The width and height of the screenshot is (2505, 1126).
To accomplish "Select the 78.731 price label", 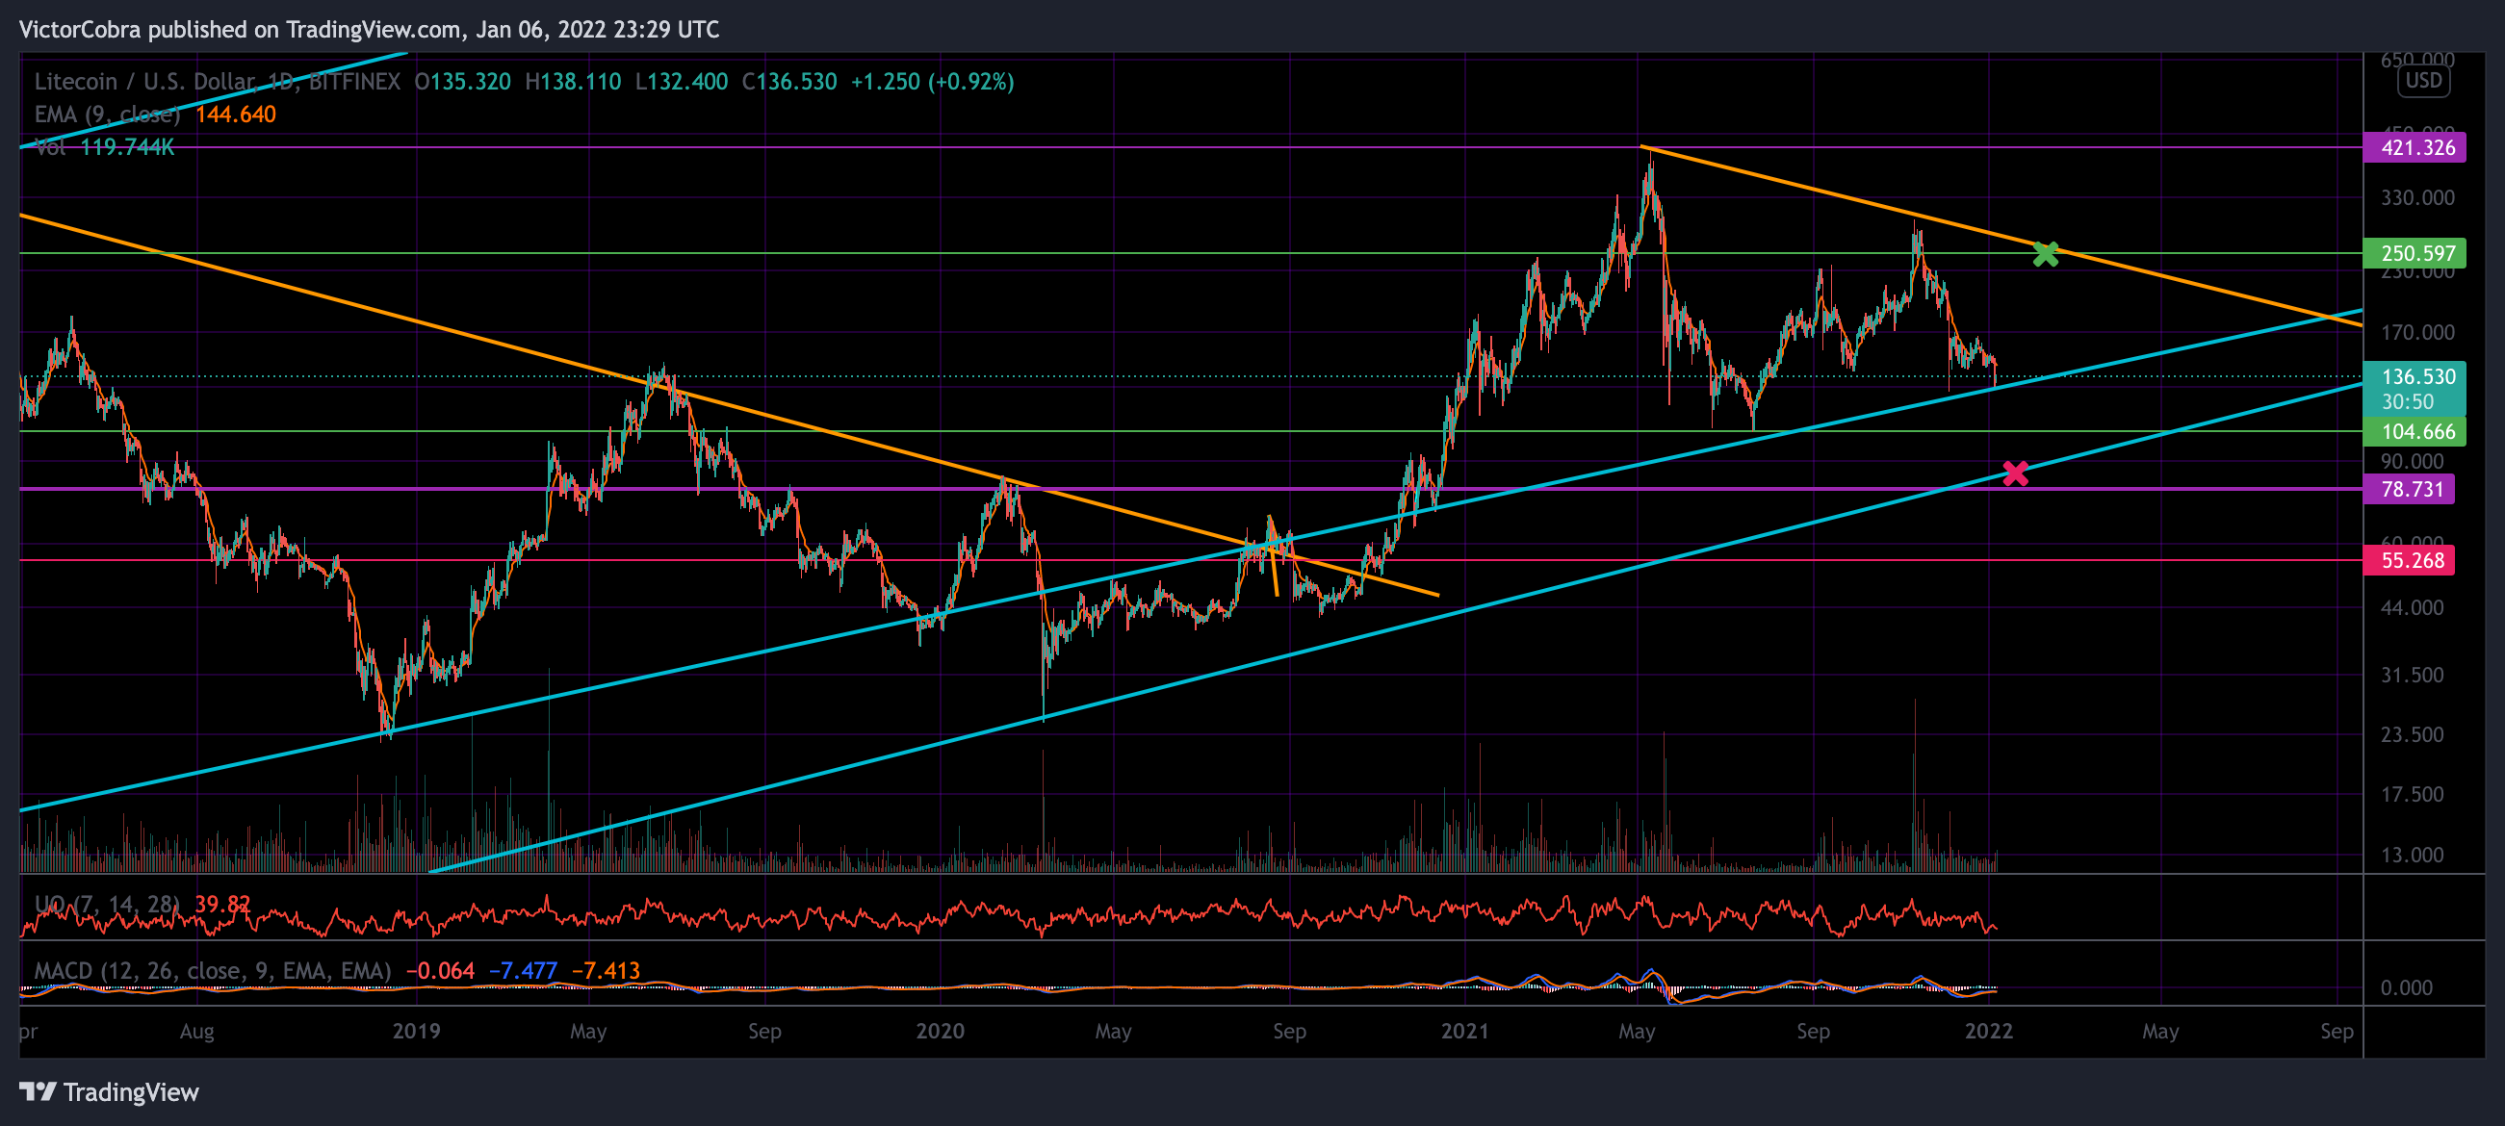I will (2409, 489).
